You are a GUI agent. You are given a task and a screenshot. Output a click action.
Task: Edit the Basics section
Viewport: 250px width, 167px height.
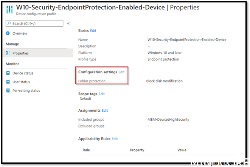pos(93,30)
